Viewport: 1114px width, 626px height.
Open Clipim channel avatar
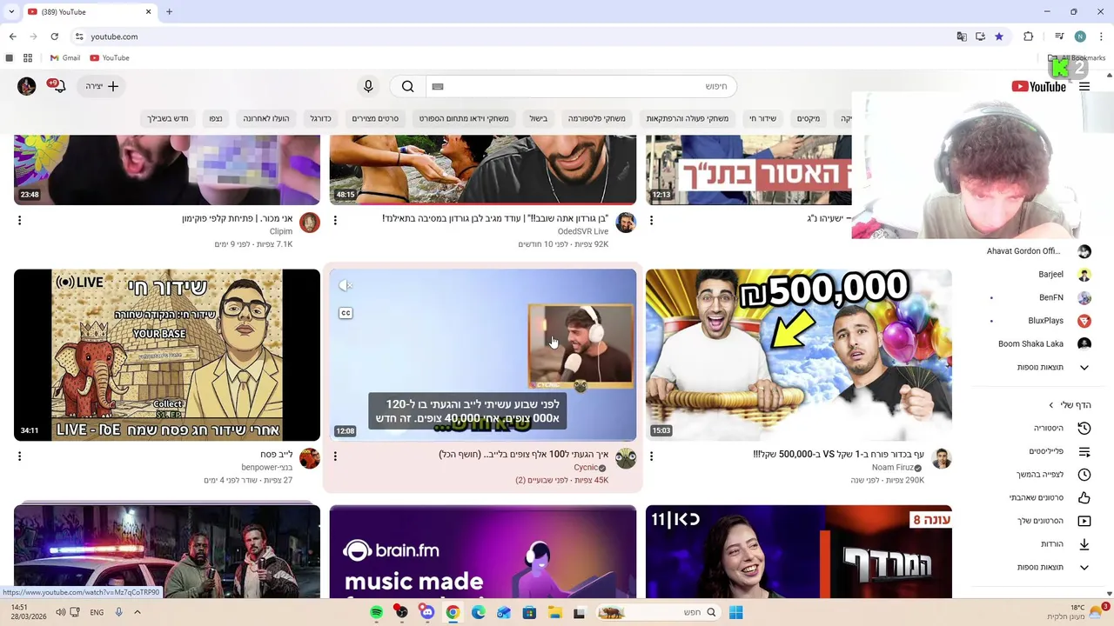[310, 223]
